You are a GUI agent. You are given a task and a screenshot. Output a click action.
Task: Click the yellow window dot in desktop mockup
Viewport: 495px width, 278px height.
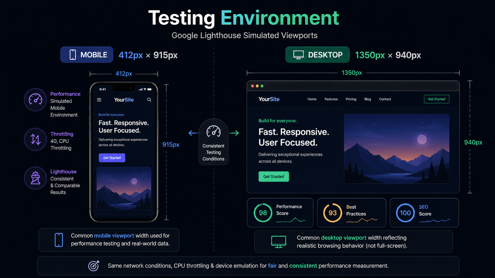click(257, 86)
